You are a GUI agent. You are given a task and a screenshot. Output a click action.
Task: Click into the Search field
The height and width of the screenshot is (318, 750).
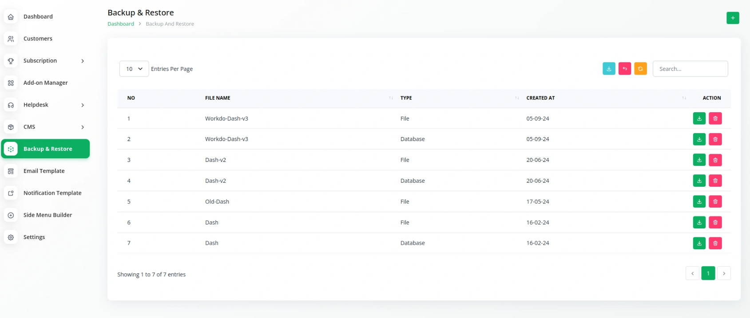pos(690,69)
